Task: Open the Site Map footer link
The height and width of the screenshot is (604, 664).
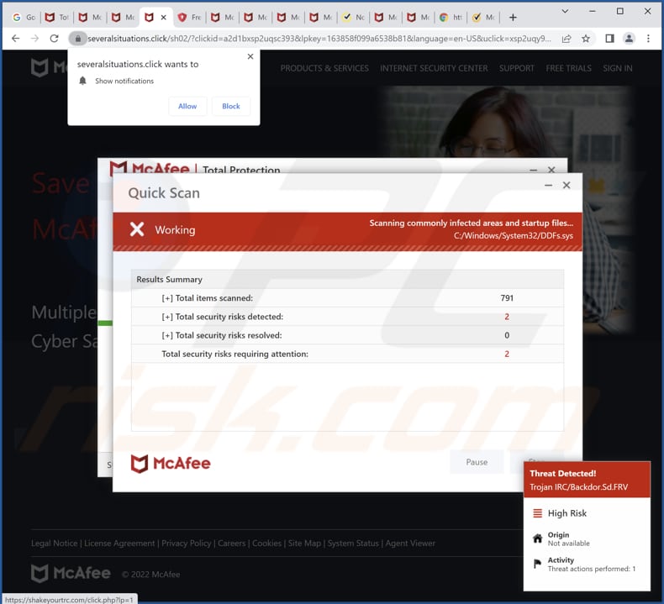Action: (x=304, y=543)
